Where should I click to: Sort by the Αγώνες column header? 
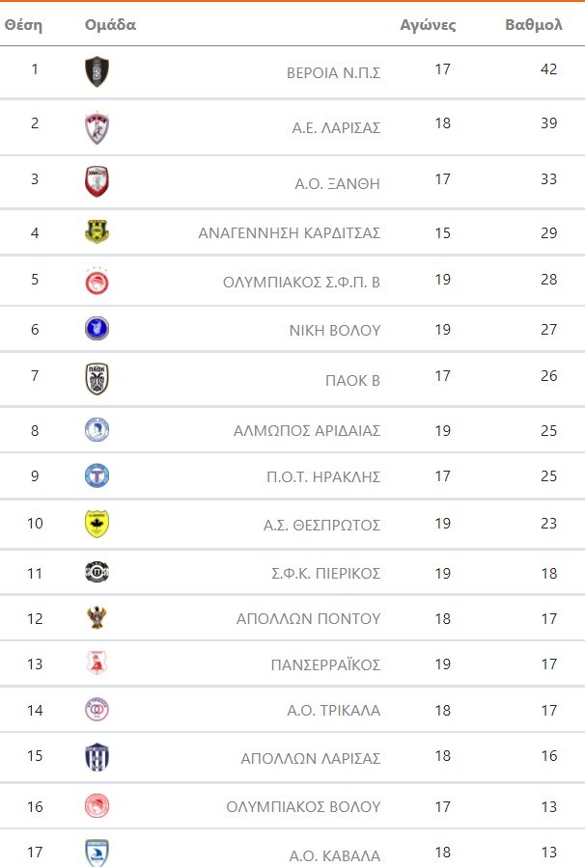428,25
